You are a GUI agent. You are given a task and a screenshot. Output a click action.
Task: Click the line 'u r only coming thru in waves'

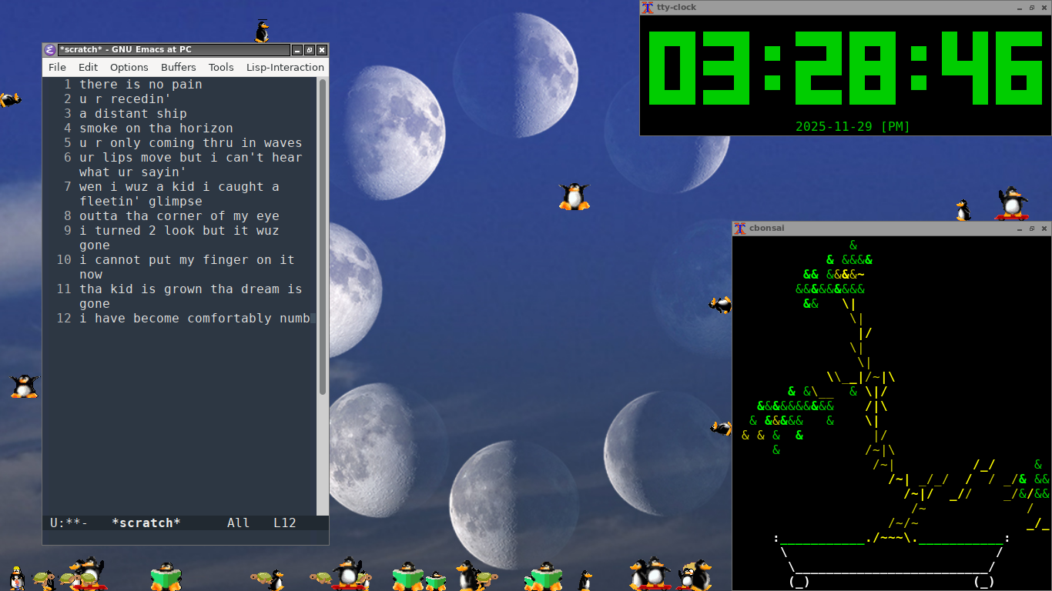click(x=191, y=143)
